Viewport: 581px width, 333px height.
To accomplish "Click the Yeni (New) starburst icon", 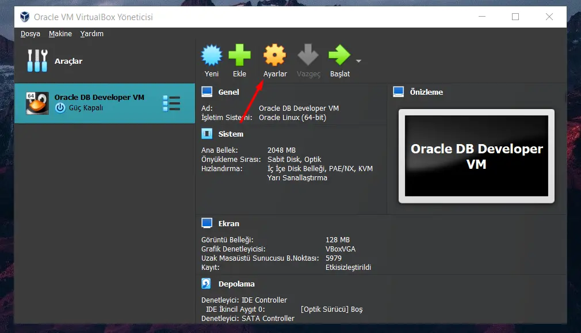I will pyautogui.click(x=211, y=56).
